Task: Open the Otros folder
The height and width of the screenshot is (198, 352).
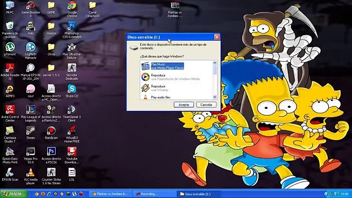Action: coord(51,49)
